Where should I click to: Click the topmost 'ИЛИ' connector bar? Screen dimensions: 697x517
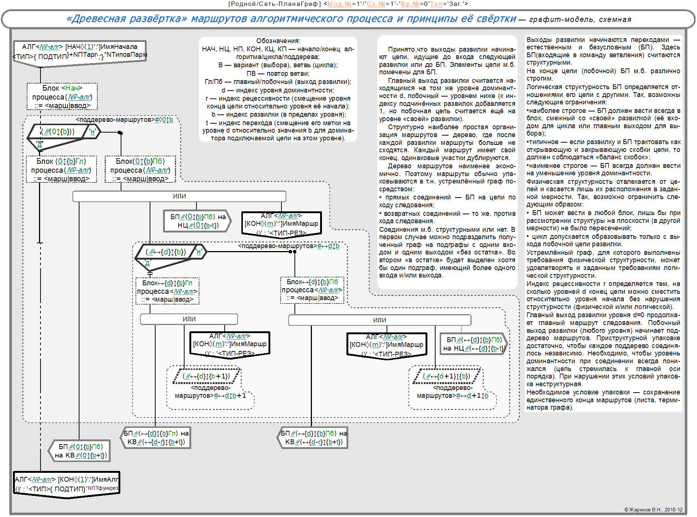pos(179,196)
